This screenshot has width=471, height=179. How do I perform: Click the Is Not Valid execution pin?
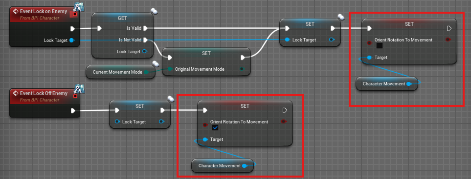click(145, 40)
